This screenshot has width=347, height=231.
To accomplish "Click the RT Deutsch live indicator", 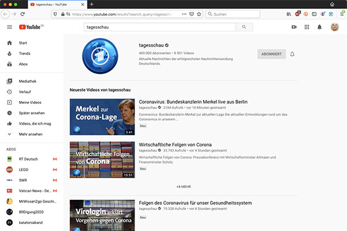I will click(55, 159).
